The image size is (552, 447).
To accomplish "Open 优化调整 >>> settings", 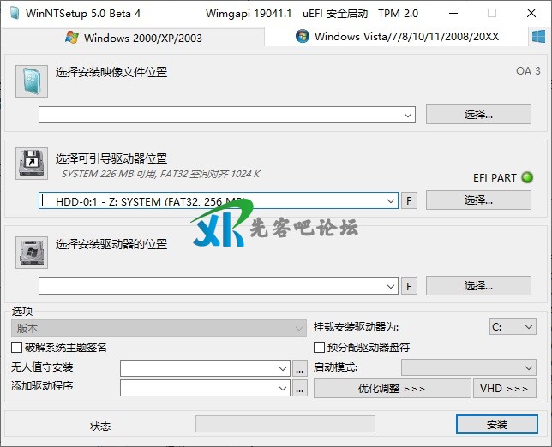I will tap(391, 389).
